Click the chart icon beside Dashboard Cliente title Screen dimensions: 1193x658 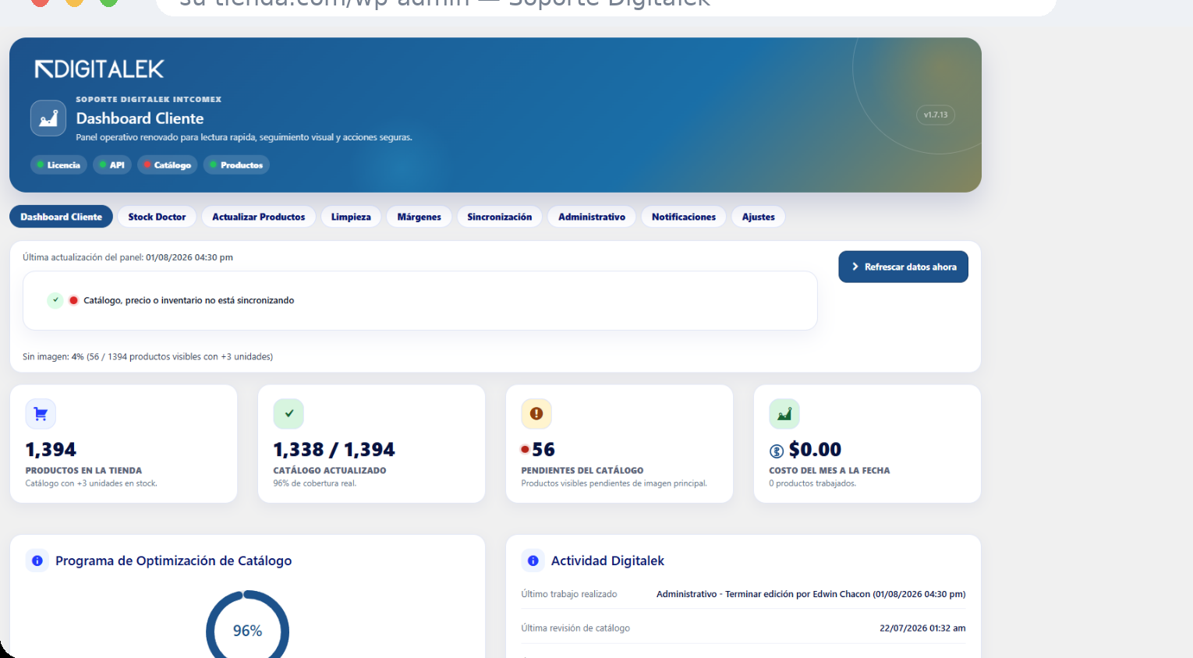[48, 119]
